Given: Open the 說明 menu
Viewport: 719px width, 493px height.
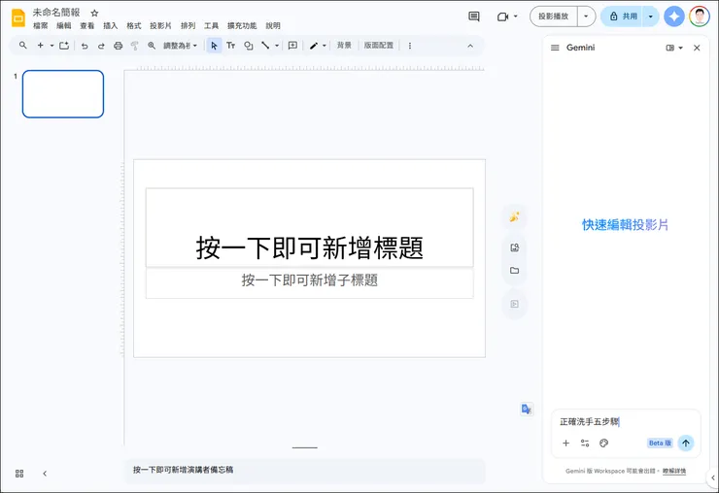Looking at the screenshot, I should (273, 25).
